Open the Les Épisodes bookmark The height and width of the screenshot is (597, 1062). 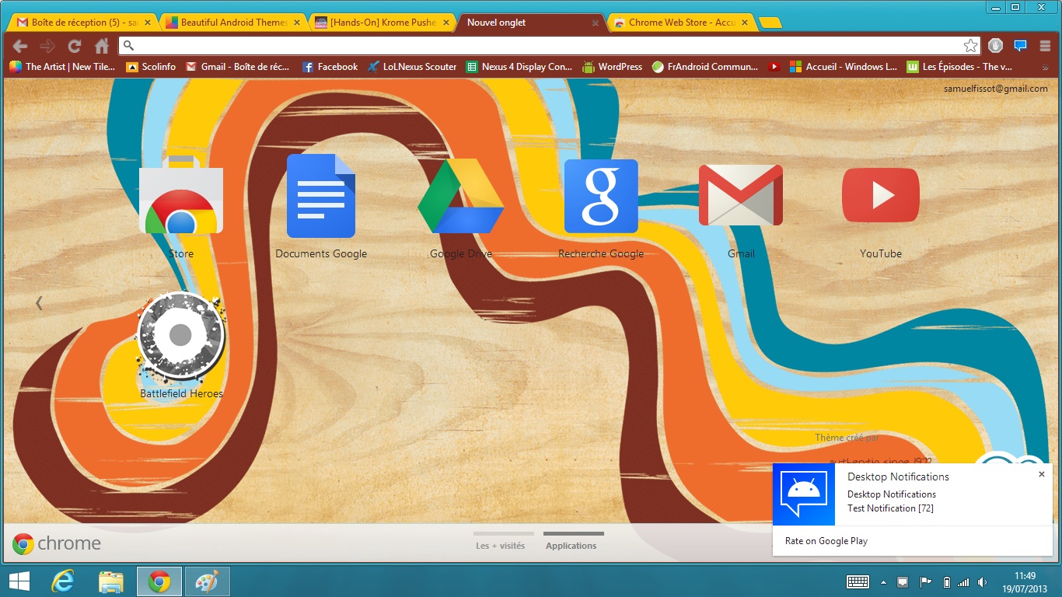click(959, 67)
